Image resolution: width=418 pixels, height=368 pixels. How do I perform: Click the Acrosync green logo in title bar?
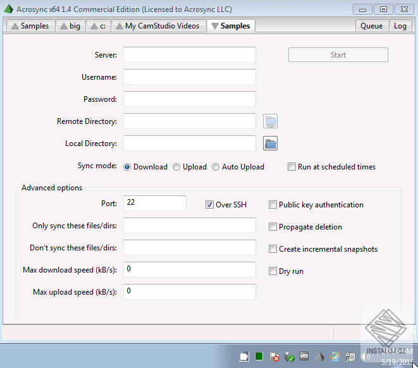tap(8, 9)
